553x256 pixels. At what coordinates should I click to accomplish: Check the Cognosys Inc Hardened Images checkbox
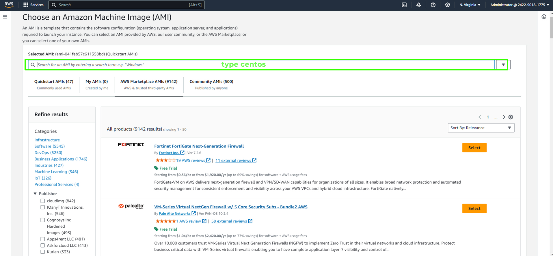(x=42, y=220)
